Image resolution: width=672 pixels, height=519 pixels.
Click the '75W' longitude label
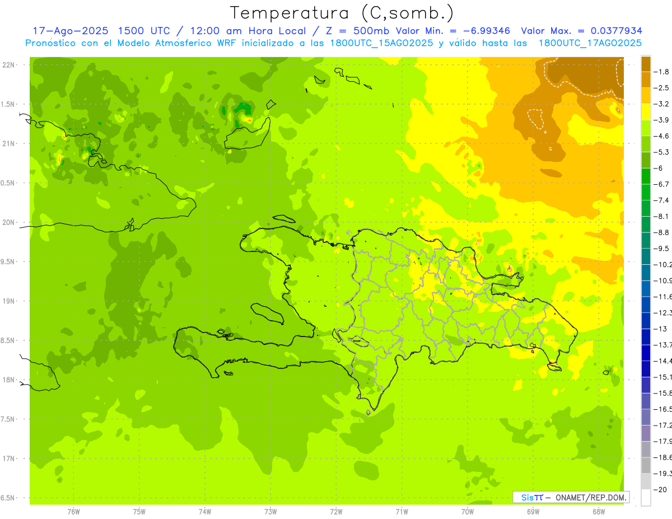pyautogui.click(x=139, y=512)
